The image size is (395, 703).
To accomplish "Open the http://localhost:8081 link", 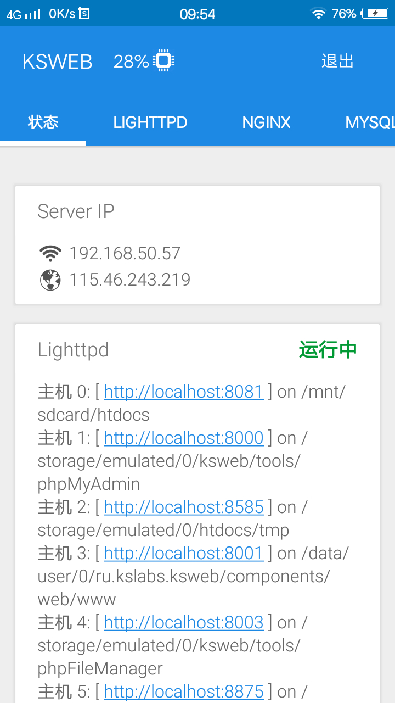I will [184, 392].
